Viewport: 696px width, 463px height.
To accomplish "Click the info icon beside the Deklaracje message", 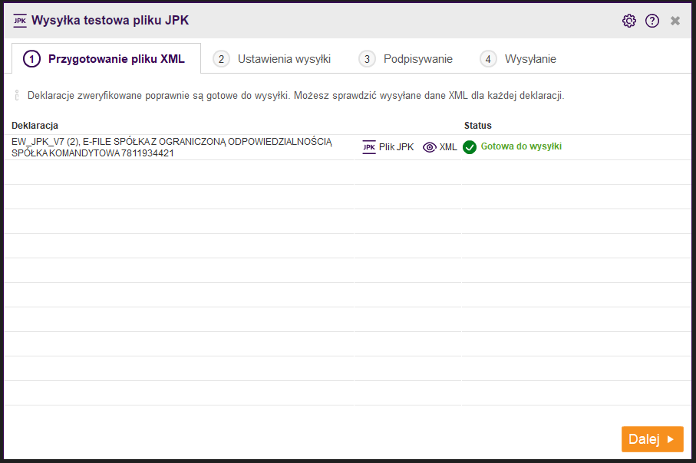I will point(17,95).
